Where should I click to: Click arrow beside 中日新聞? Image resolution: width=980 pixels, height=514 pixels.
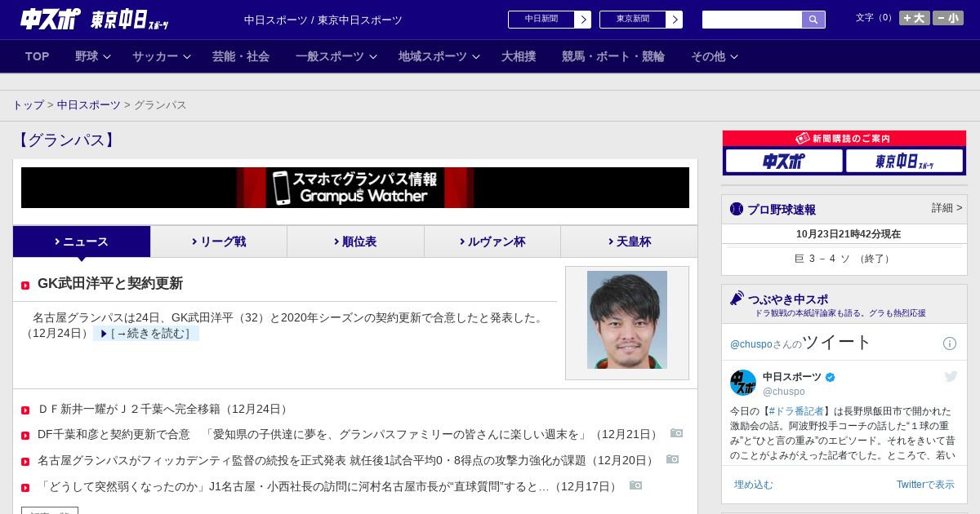coord(583,20)
